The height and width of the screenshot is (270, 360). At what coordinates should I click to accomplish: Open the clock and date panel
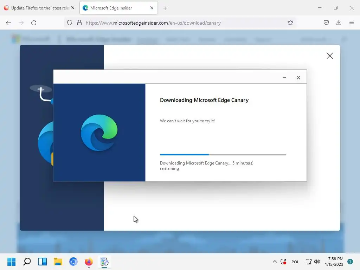[334, 262]
